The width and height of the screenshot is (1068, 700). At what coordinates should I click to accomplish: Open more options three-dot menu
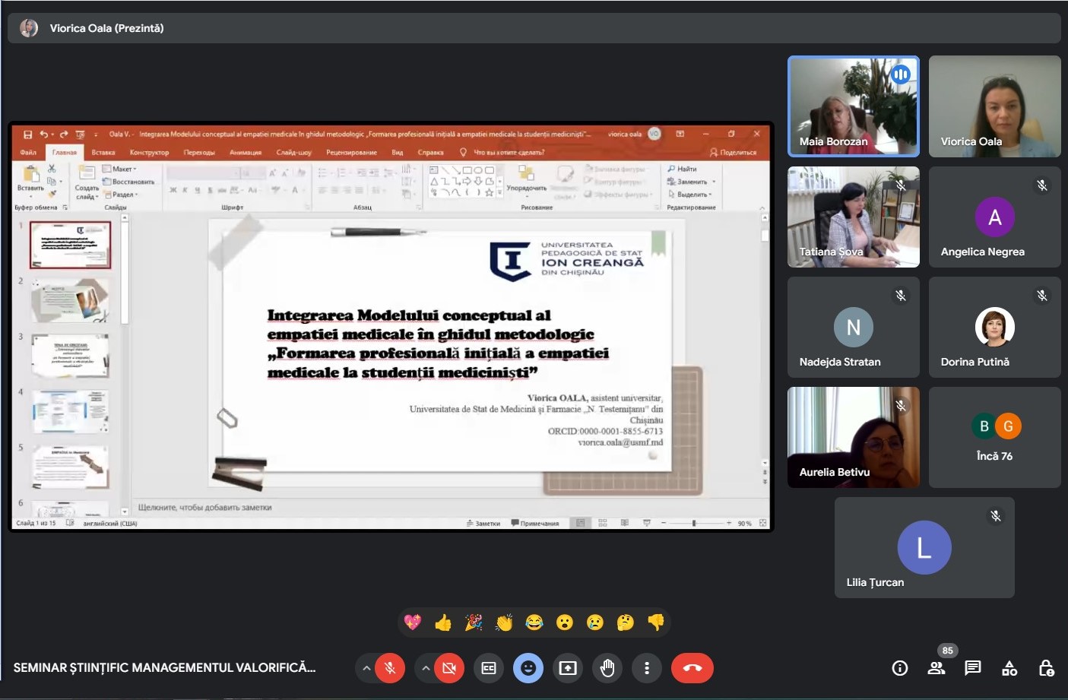[647, 668]
